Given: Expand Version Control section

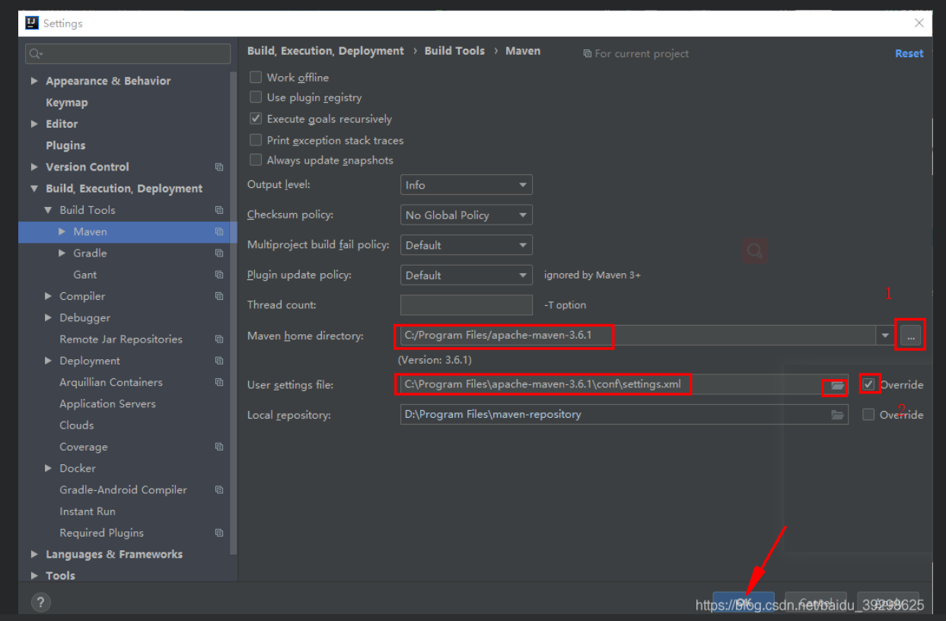Looking at the screenshot, I should click(x=34, y=167).
